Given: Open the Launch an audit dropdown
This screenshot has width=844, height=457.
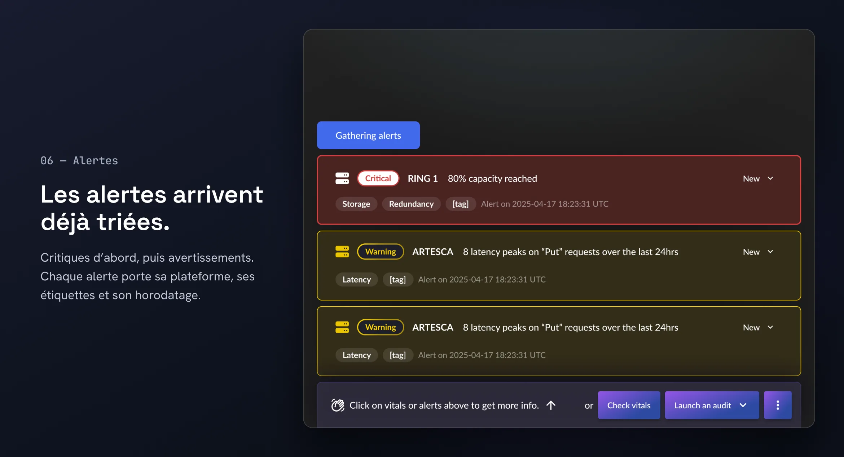Looking at the screenshot, I should pyautogui.click(x=712, y=405).
